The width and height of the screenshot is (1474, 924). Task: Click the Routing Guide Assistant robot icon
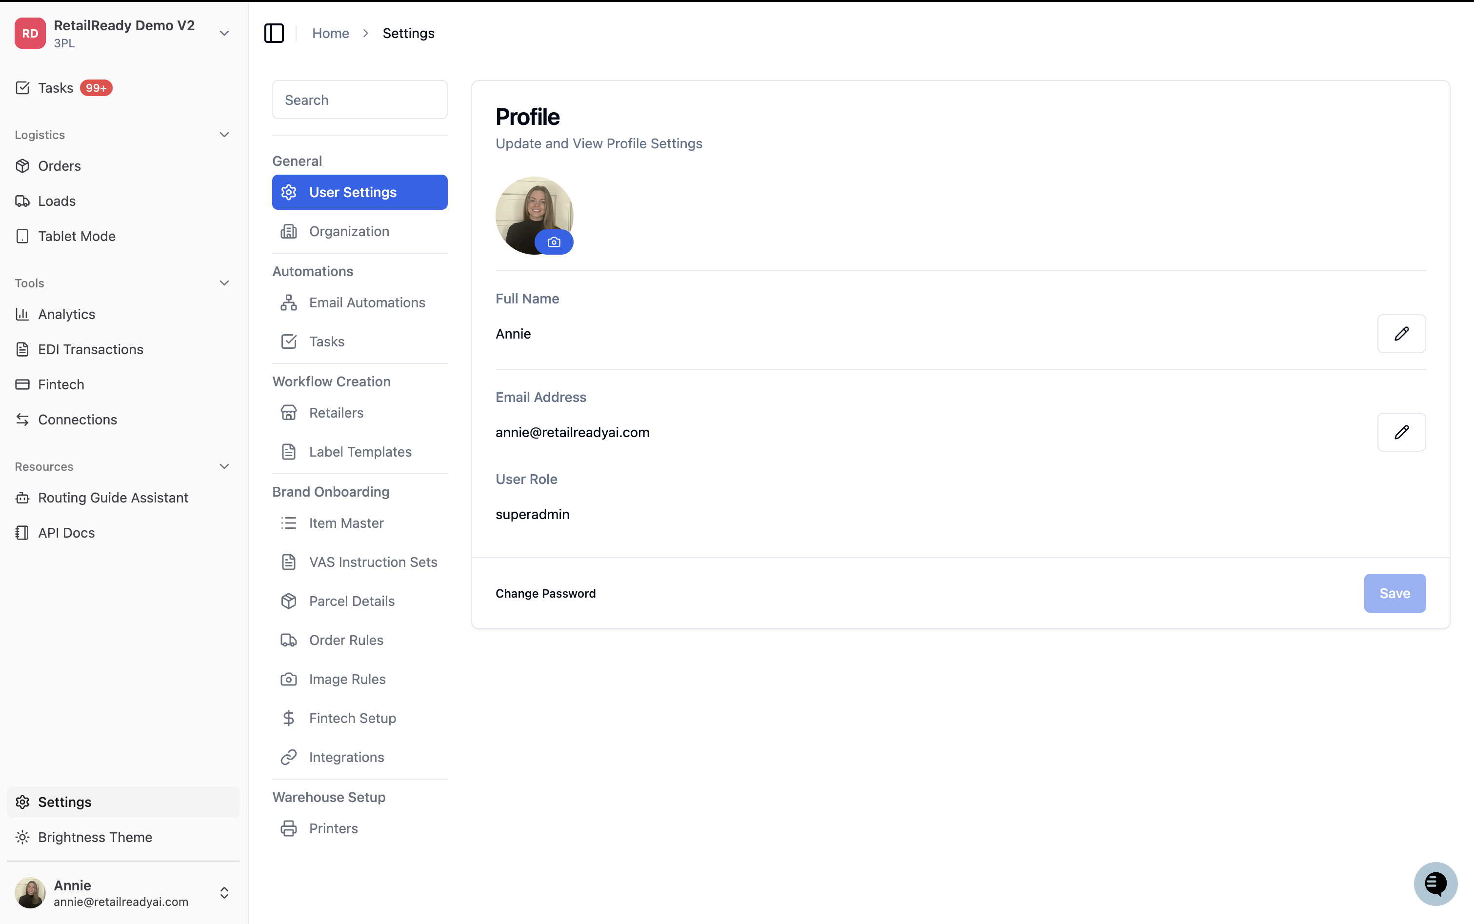click(x=22, y=498)
